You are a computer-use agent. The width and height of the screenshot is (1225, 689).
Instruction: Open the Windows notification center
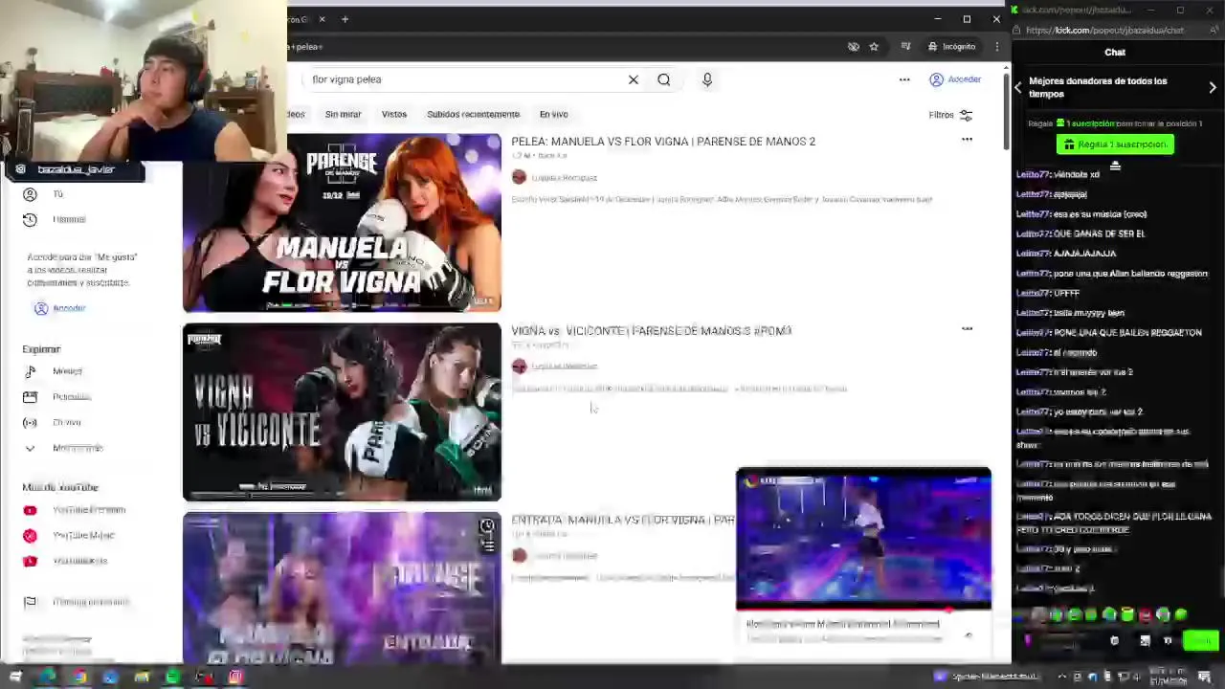[1205, 677]
